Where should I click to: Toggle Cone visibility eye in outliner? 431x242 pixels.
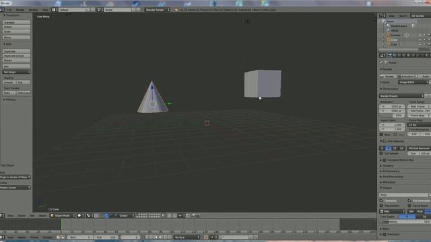tap(420, 40)
